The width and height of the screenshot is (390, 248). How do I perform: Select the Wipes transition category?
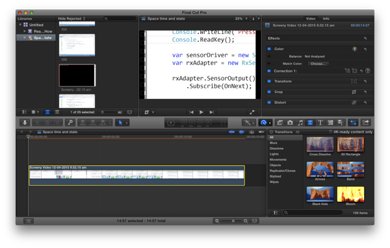(x=274, y=182)
